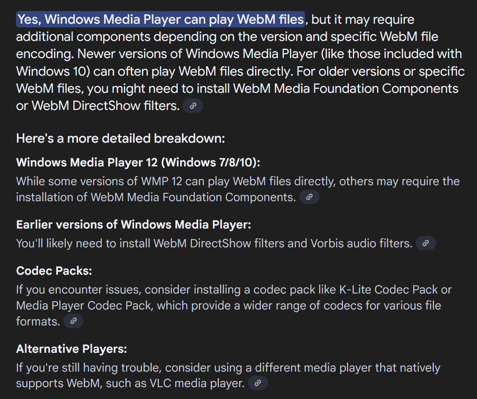Click the 'Codec Packs:' heading
477x399 pixels.
[54, 271]
